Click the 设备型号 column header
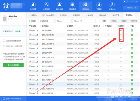 pyautogui.click(x=70, y=26)
